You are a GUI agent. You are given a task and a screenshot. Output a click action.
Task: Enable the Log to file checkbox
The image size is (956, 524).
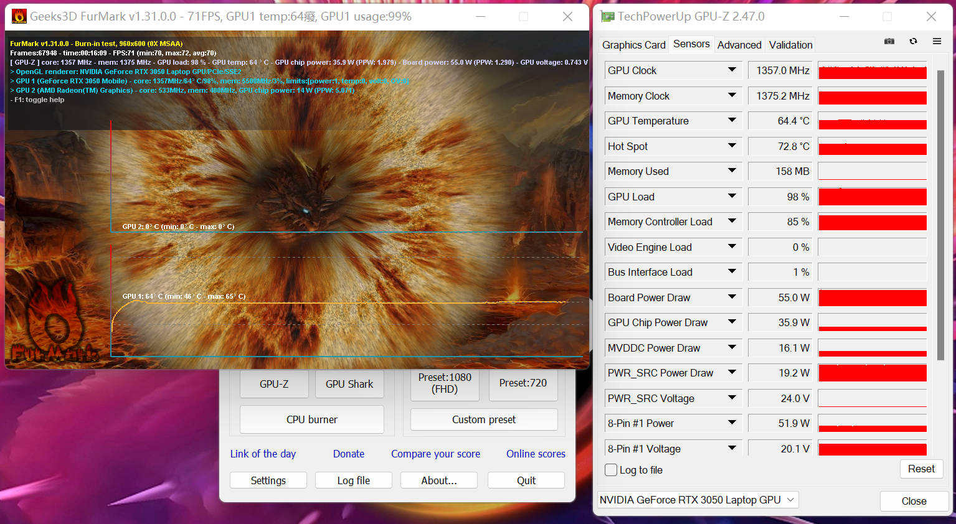click(612, 470)
